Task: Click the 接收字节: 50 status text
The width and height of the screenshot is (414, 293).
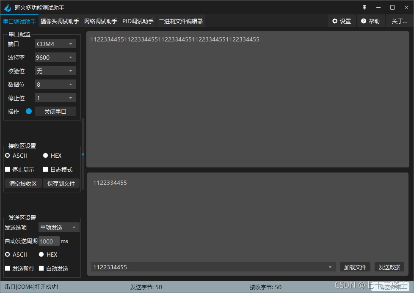Action: (265, 287)
